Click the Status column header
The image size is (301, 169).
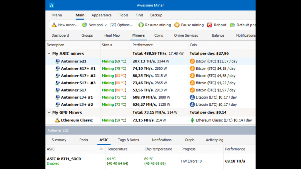coord(116,45)
